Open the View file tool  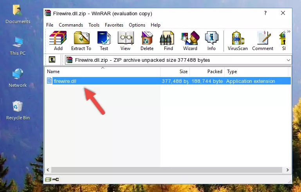coord(126,41)
